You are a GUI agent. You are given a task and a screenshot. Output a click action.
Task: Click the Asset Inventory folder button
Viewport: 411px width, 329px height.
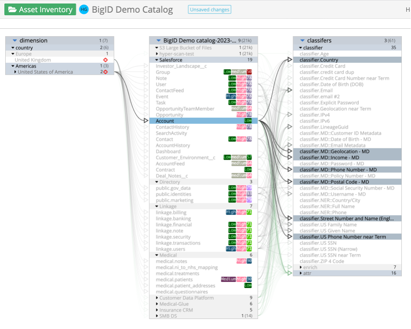[40, 10]
